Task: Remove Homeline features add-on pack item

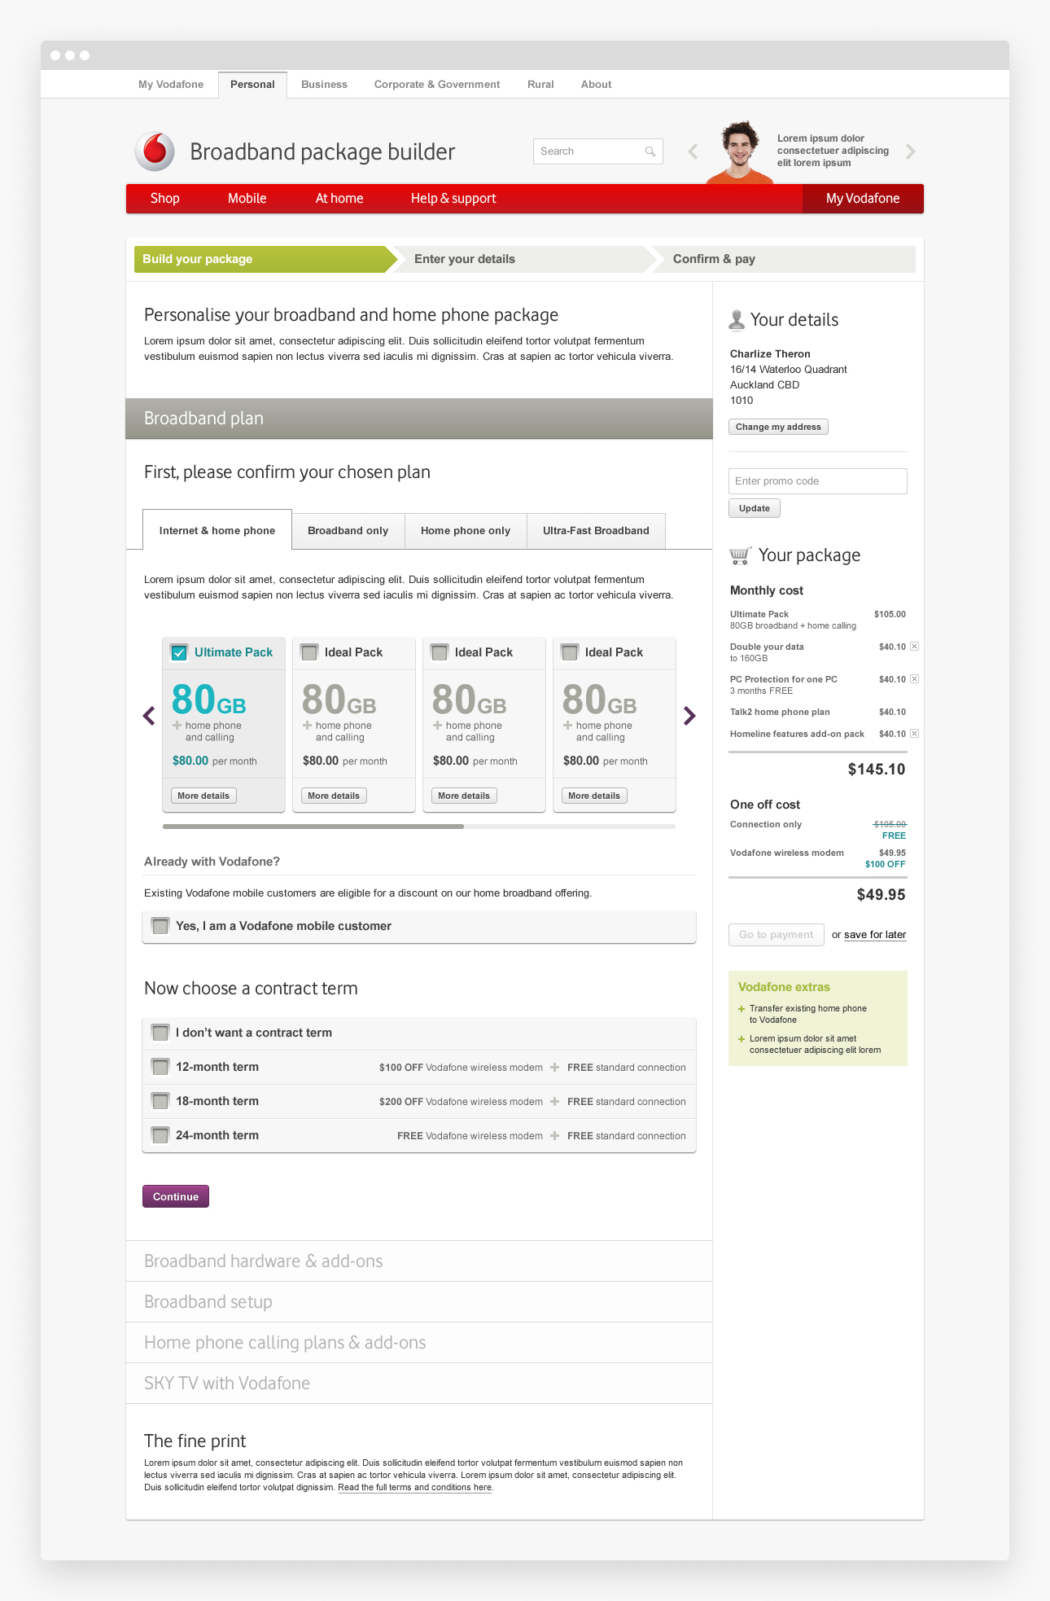Action: click(x=914, y=734)
